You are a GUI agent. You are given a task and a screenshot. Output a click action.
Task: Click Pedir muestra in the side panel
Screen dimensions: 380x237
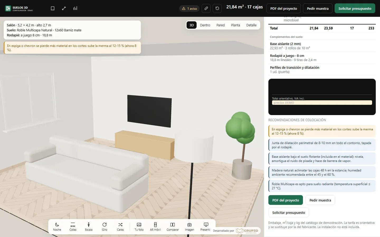(x=320, y=200)
